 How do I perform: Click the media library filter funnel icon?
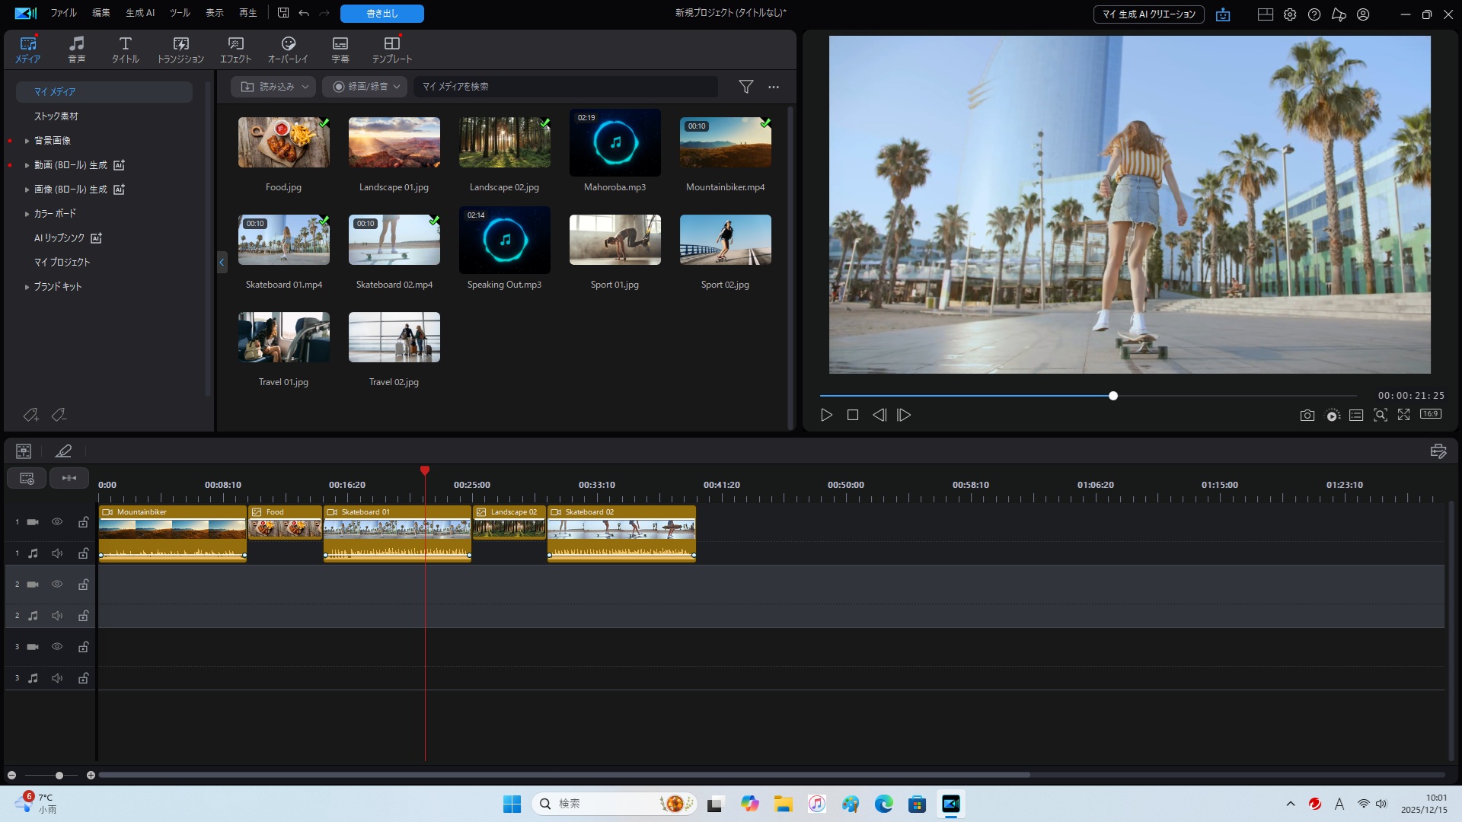coord(745,87)
